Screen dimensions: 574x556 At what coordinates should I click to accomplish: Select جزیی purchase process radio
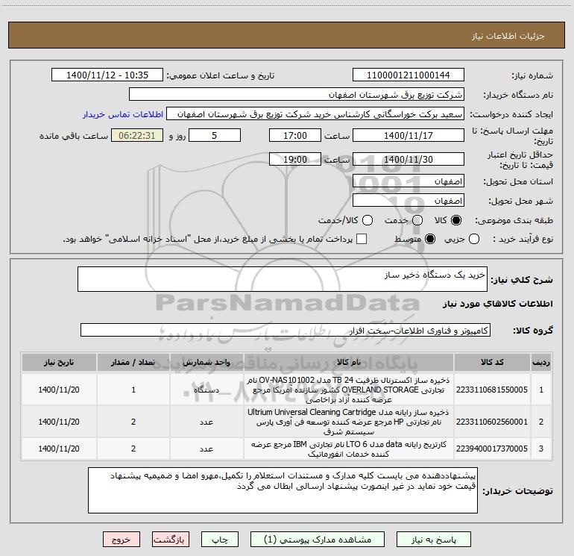tap(473, 239)
